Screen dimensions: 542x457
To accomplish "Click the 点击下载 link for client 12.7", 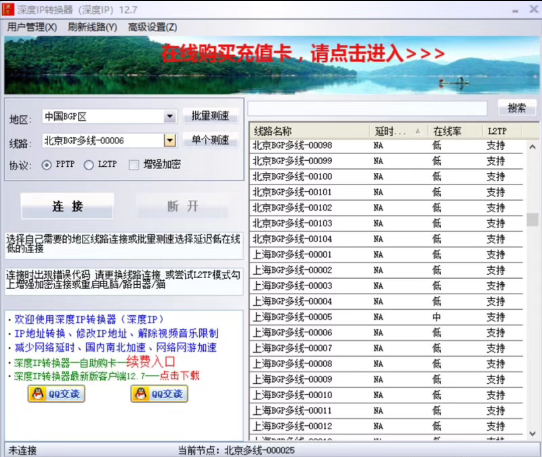I will click(179, 376).
